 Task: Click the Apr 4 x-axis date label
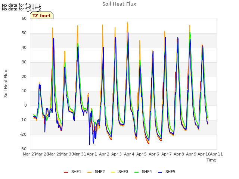129,154
